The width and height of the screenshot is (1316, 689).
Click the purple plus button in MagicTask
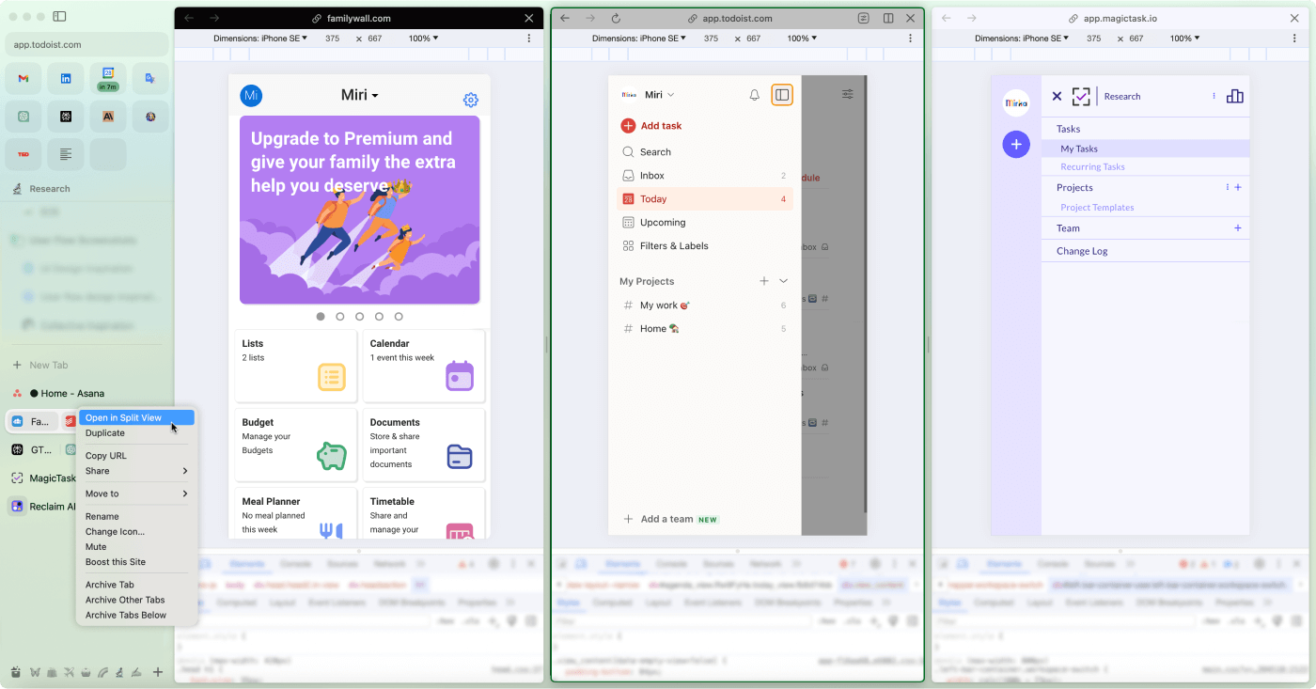point(1016,145)
